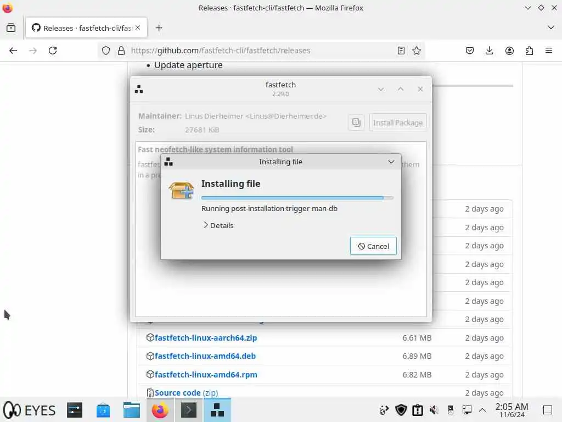Click the app icon in the fastfetch title bar
562x422 pixels.
click(139, 89)
